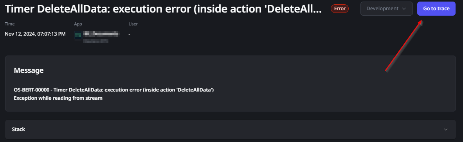Click the Message heading

coord(29,70)
